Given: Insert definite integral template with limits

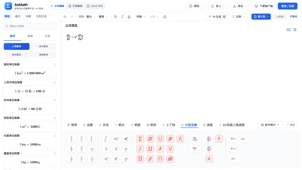Looking at the screenshot, I should 106,139.
